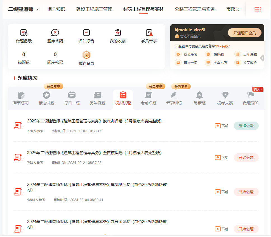Open 我的收藏 star icon
271x237 pixels.
[118, 33]
